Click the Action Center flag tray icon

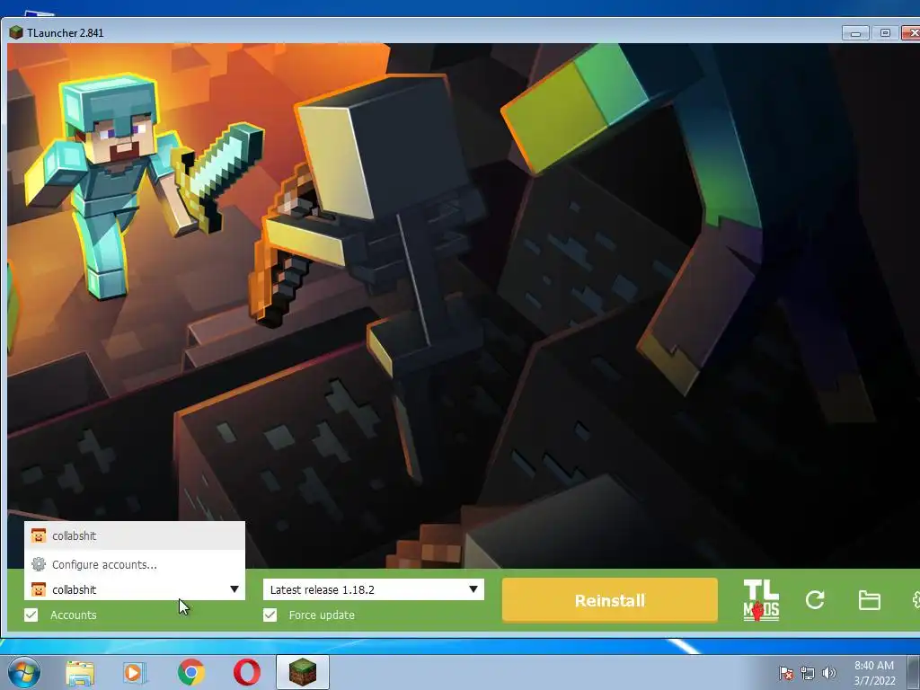pyautogui.click(x=786, y=673)
